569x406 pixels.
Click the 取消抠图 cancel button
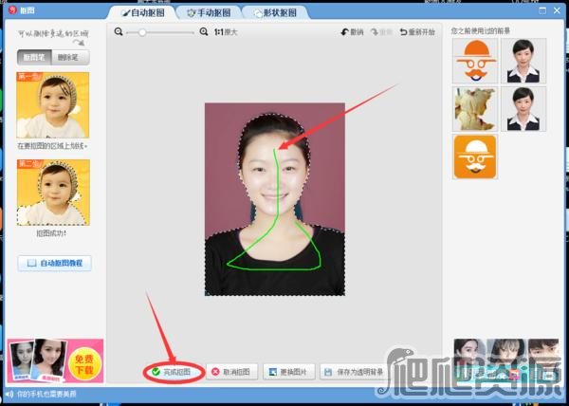point(232,372)
